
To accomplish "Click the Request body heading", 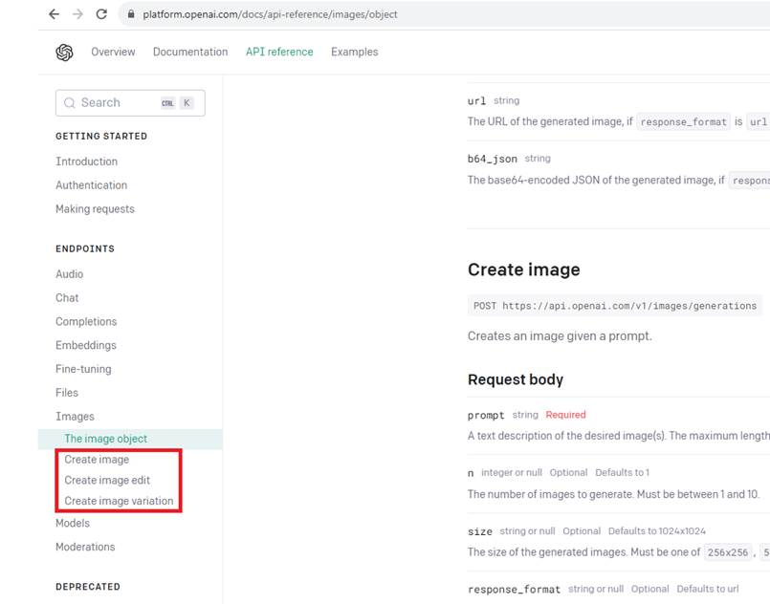I will tap(516, 379).
